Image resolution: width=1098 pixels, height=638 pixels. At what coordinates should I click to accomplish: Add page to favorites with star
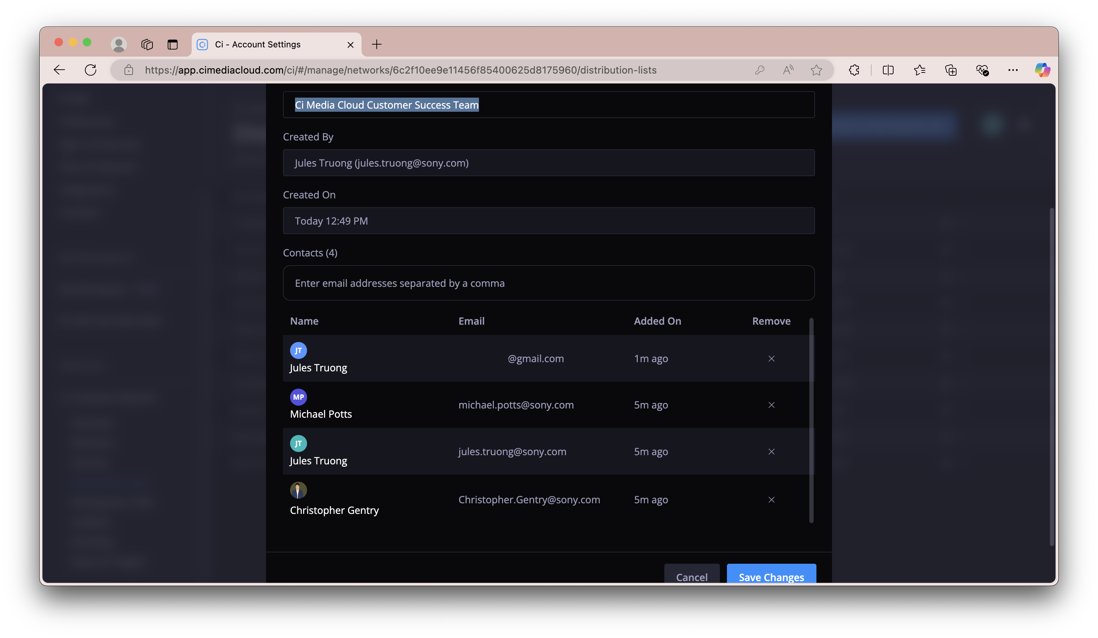(x=816, y=70)
